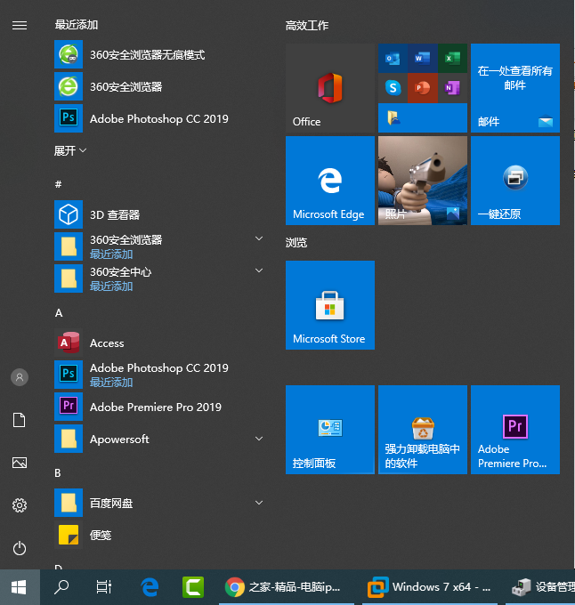The image size is (575, 605).
Task: Click the B section letter header
Action: (x=58, y=473)
